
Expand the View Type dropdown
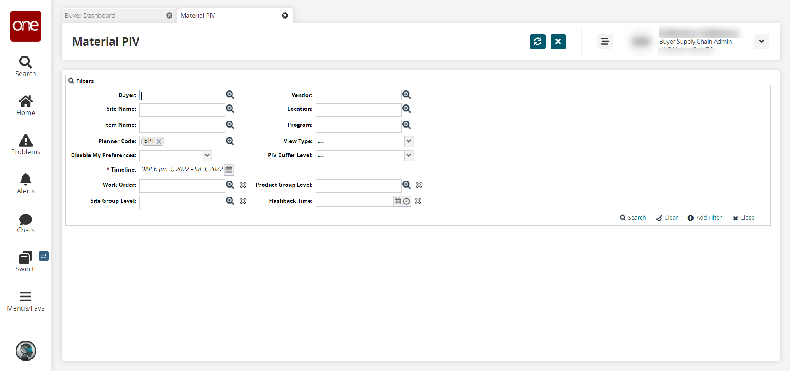tap(409, 141)
